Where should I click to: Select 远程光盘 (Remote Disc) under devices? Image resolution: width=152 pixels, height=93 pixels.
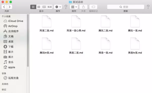tap(11, 78)
